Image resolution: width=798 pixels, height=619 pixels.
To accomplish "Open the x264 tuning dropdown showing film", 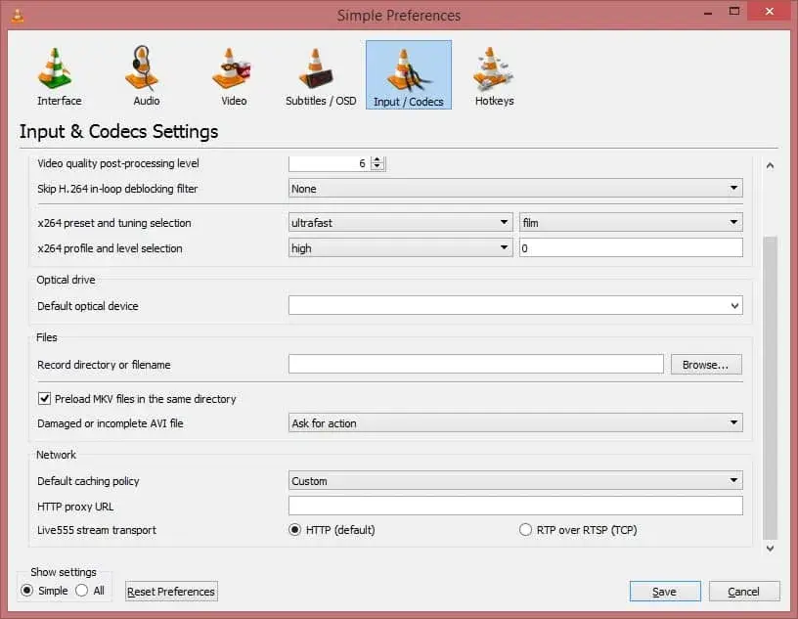I will click(631, 222).
